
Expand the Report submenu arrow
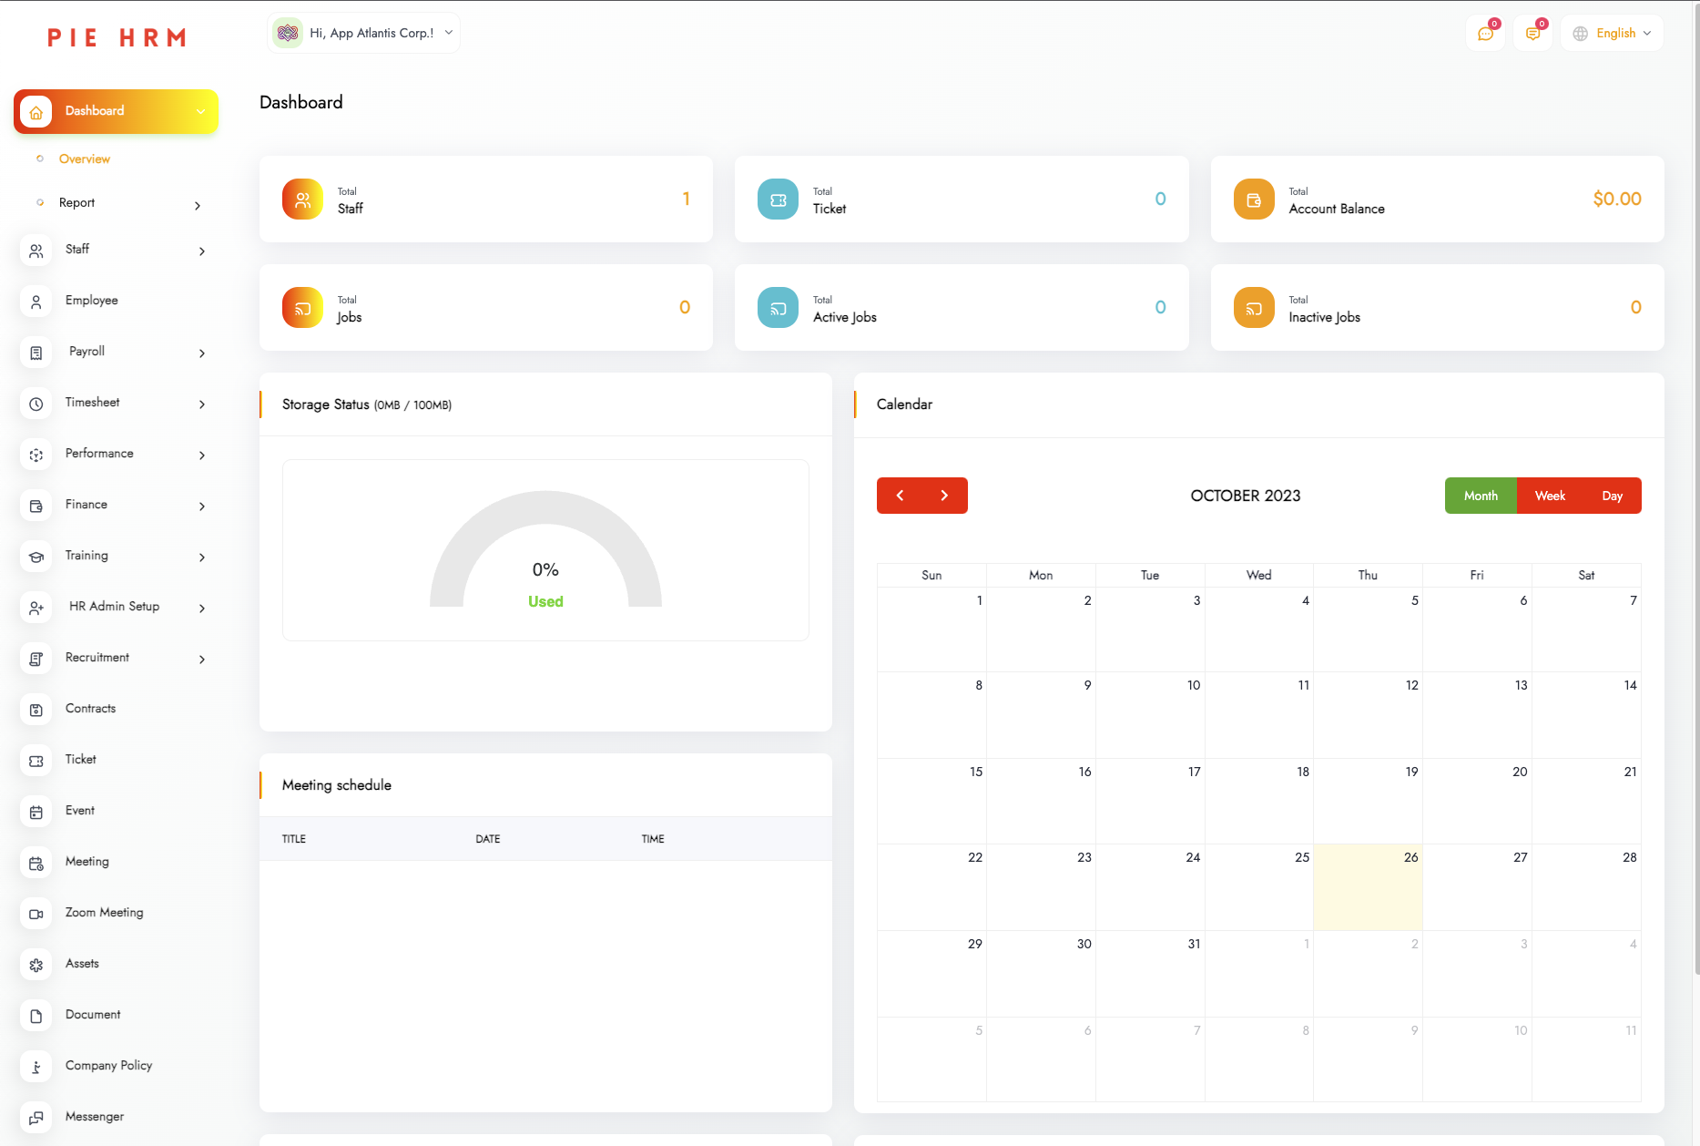198,205
